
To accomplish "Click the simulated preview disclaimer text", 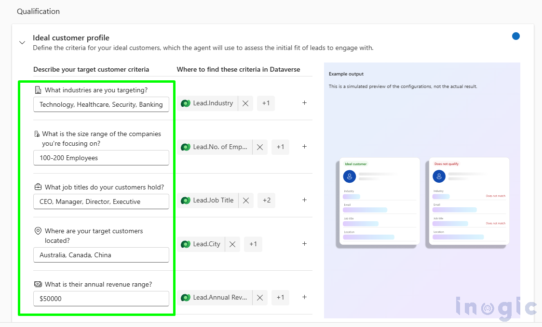I will click(x=403, y=87).
